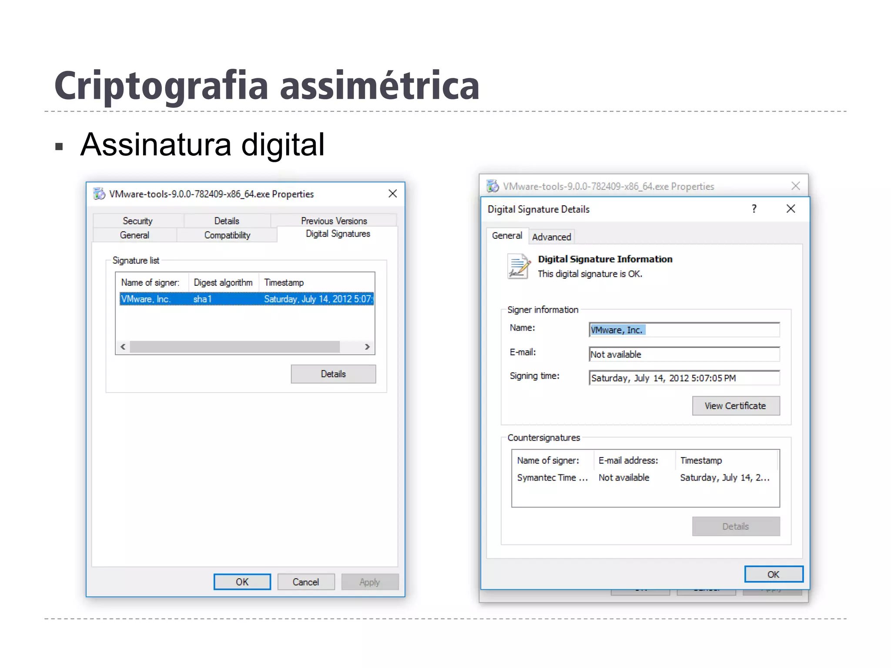Click the countersignature Not available email cell
The height and width of the screenshot is (668, 891).
[x=624, y=478]
